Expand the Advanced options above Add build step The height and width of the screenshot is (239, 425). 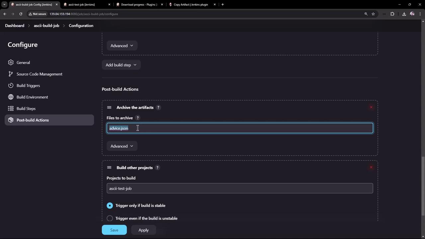pos(122,46)
